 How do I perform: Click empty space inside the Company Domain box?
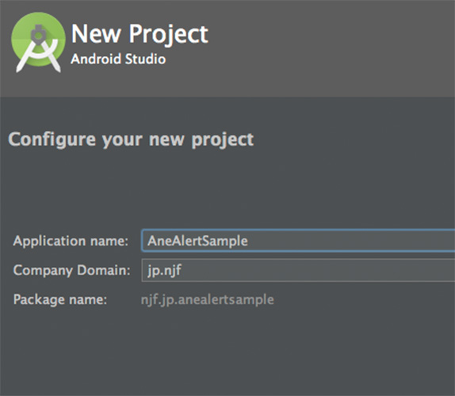[x=319, y=271]
